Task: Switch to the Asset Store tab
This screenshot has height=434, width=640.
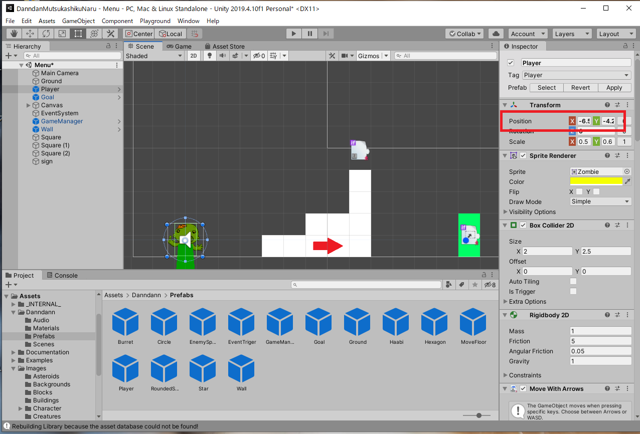Action: (x=225, y=46)
